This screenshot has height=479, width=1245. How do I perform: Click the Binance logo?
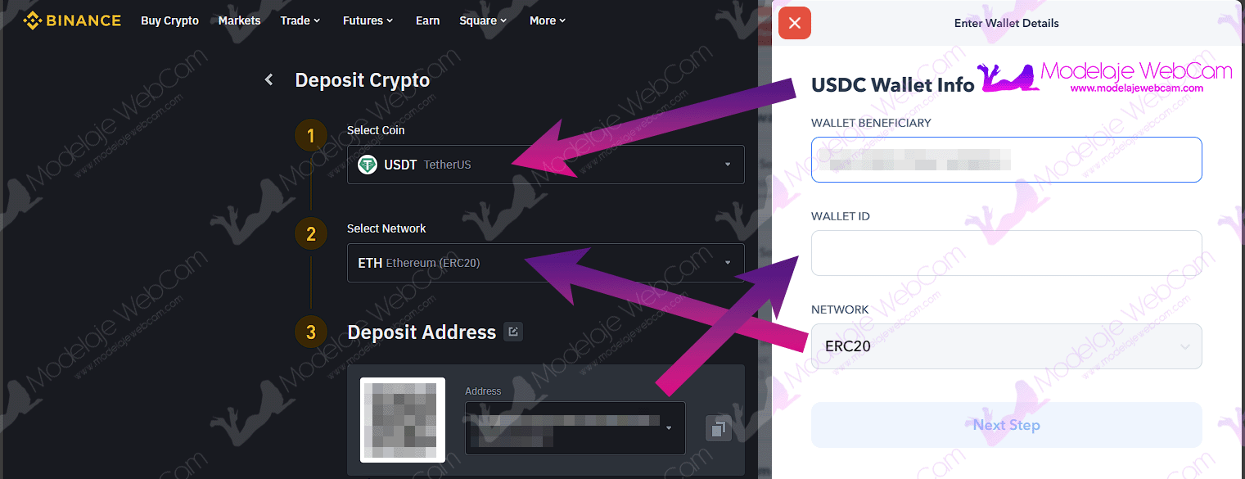[x=72, y=20]
